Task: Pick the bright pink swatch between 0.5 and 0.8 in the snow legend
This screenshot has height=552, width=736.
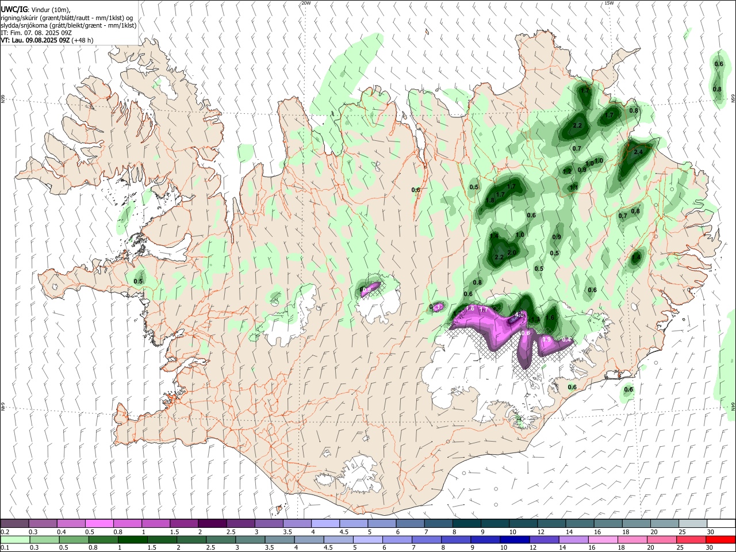Action: (99, 523)
